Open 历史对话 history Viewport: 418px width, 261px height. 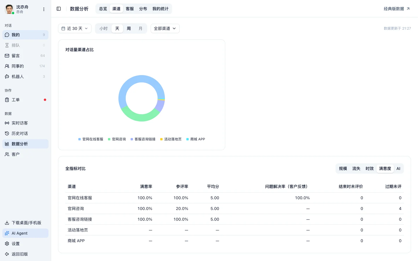tap(25, 133)
